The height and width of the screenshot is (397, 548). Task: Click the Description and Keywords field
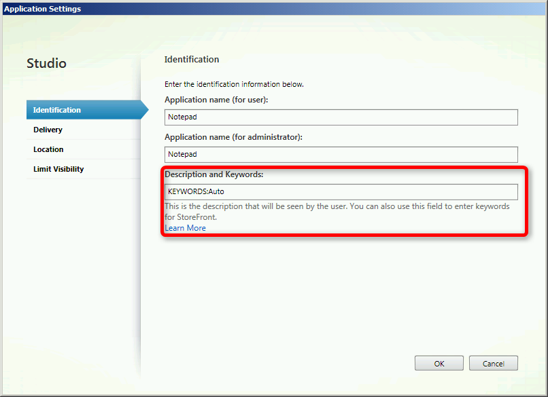click(x=341, y=192)
